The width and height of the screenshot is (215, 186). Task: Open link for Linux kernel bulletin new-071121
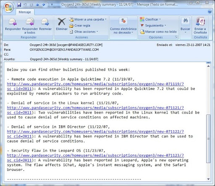click(95, 108)
